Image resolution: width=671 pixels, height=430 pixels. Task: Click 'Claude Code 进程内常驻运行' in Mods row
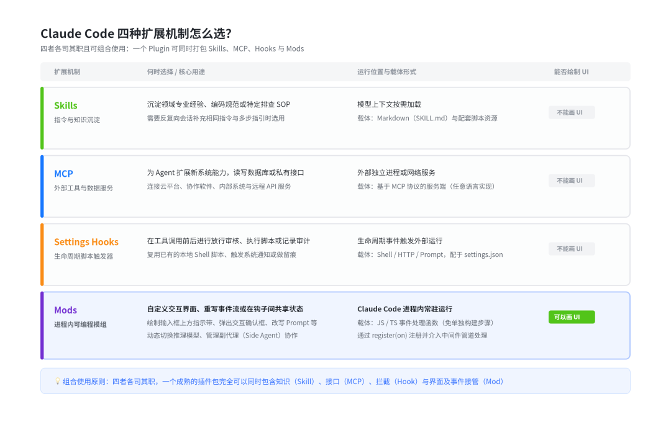click(405, 309)
